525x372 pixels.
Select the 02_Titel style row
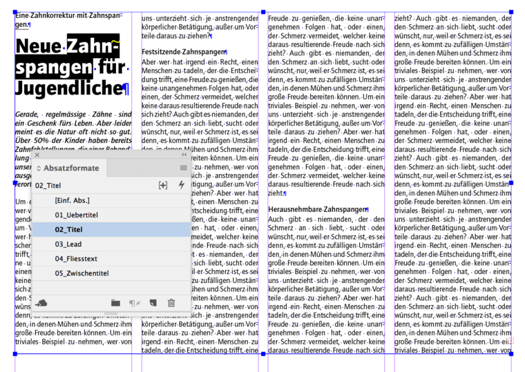coord(111,230)
